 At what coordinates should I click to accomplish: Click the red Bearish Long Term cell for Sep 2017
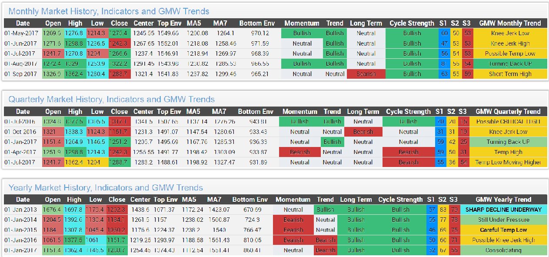click(x=366, y=74)
